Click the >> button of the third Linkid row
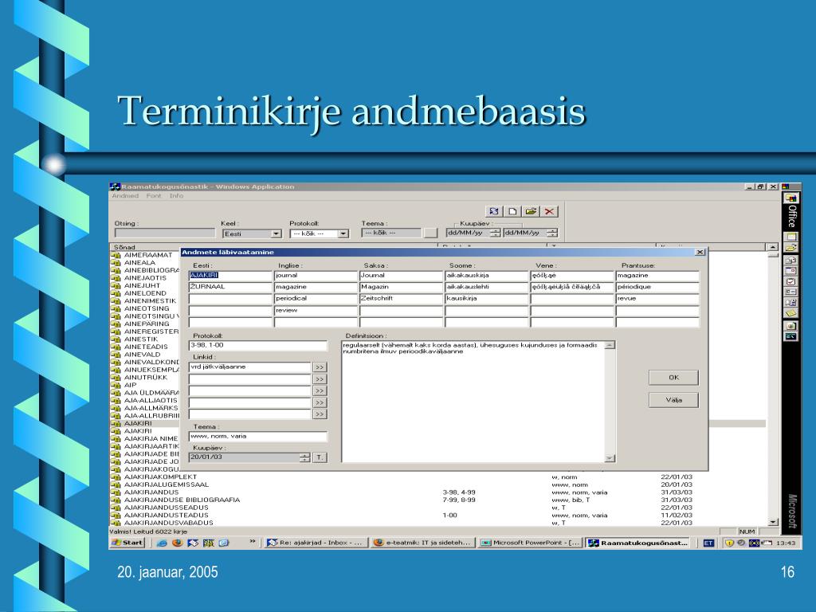 click(x=320, y=390)
